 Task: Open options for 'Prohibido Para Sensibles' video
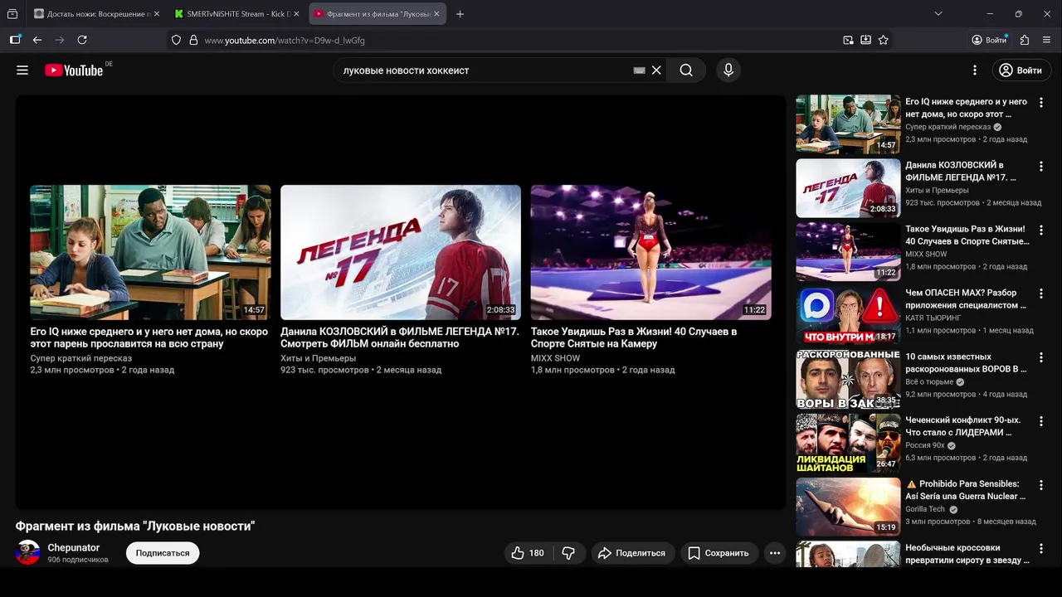click(1041, 484)
